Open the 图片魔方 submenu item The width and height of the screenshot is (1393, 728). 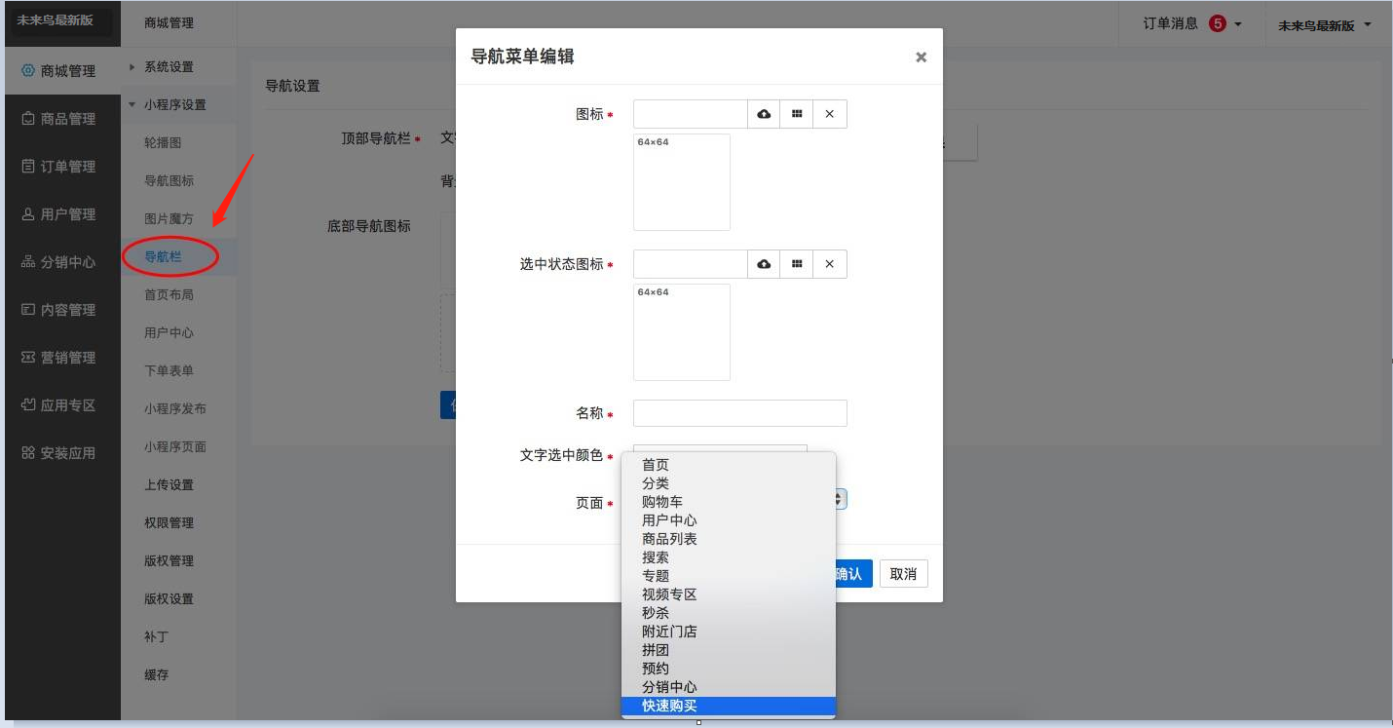pyautogui.click(x=169, y=219)
